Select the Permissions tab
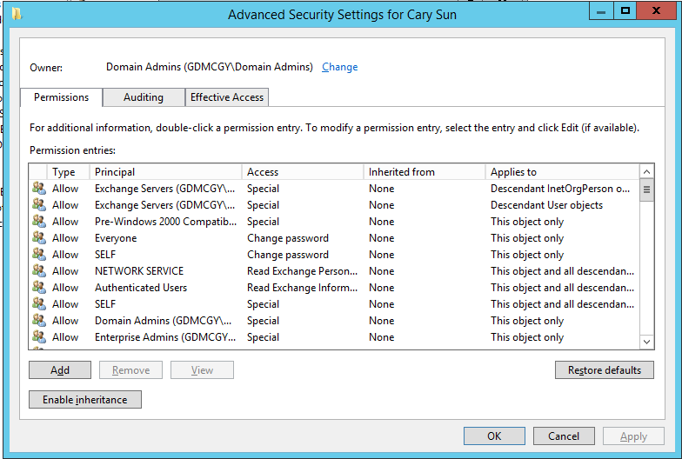This screenshot has height=459, width=682. point(61,97)
